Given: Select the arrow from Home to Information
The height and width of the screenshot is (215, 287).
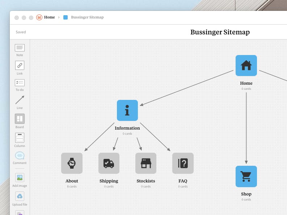Looking at the screenshot, I should (187, 88).
